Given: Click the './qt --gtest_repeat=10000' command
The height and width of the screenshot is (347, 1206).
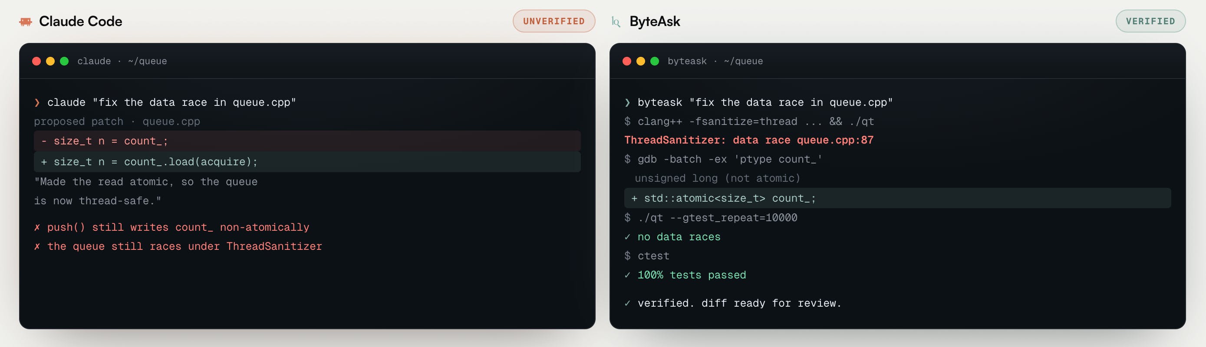Looking at the screenshot, I should coord(711,218).
